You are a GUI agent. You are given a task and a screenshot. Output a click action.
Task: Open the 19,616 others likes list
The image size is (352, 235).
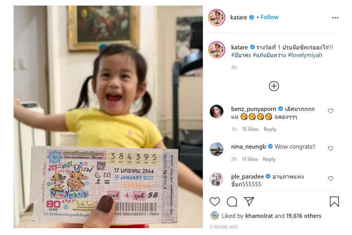(303, 216)
